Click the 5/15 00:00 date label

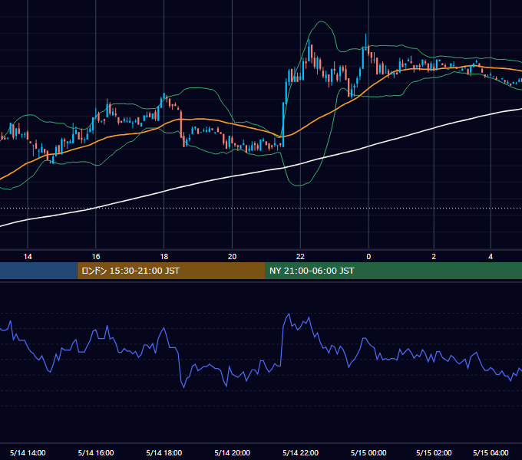[x=368, y=452]
